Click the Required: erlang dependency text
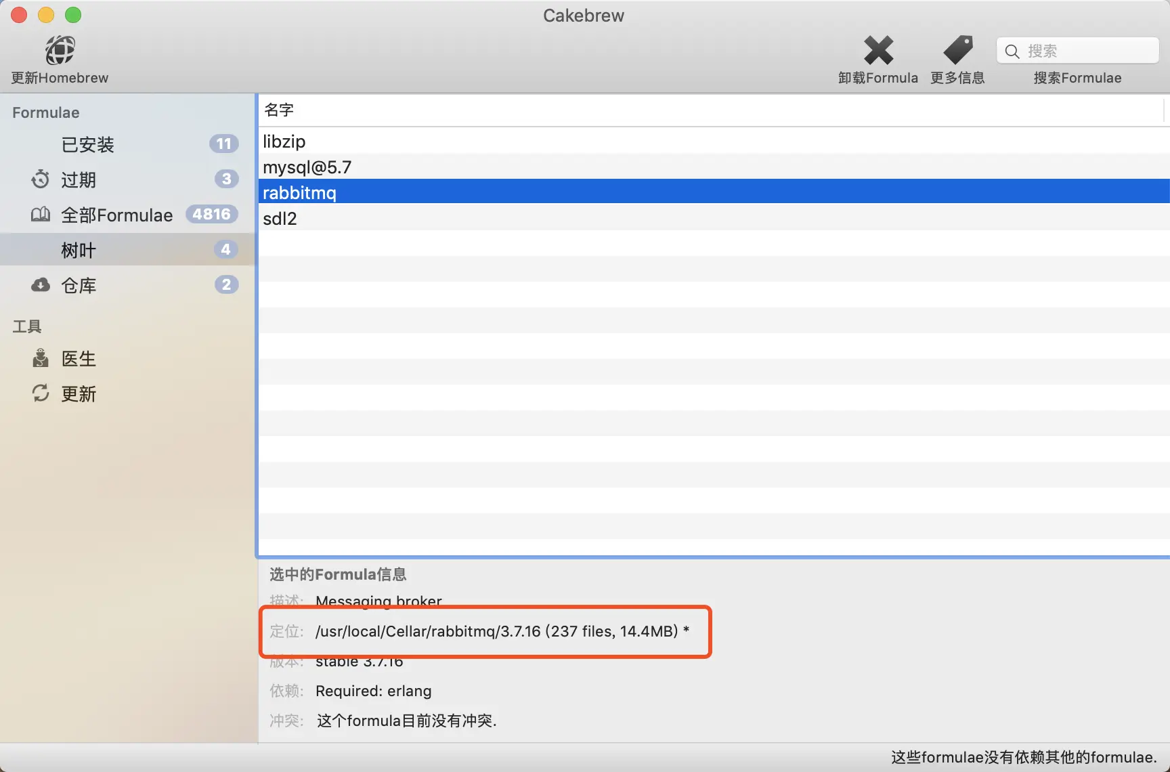 tap(374, 691)
